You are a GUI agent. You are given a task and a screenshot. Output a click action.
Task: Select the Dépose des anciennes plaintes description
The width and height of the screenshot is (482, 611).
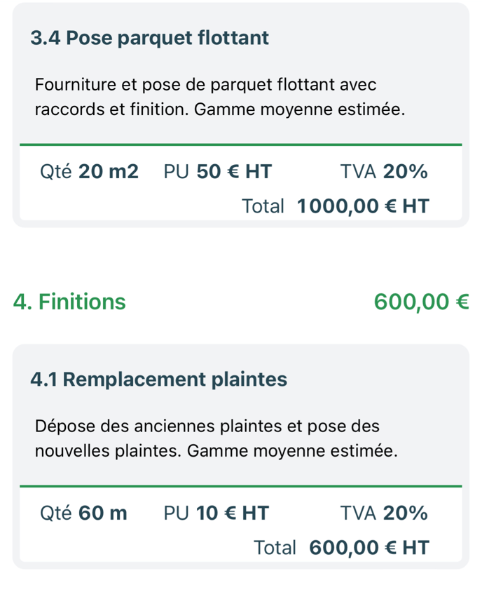pyautogui.click(x=216, y=438)
